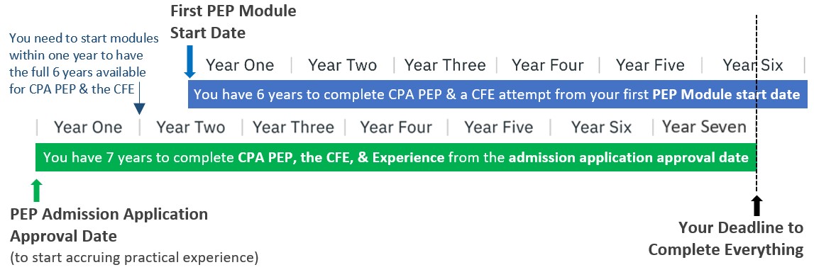Click the blue arrow under First PEP Module Start Date
Viewport: 814px width, 277px height.
pos(190,61)
